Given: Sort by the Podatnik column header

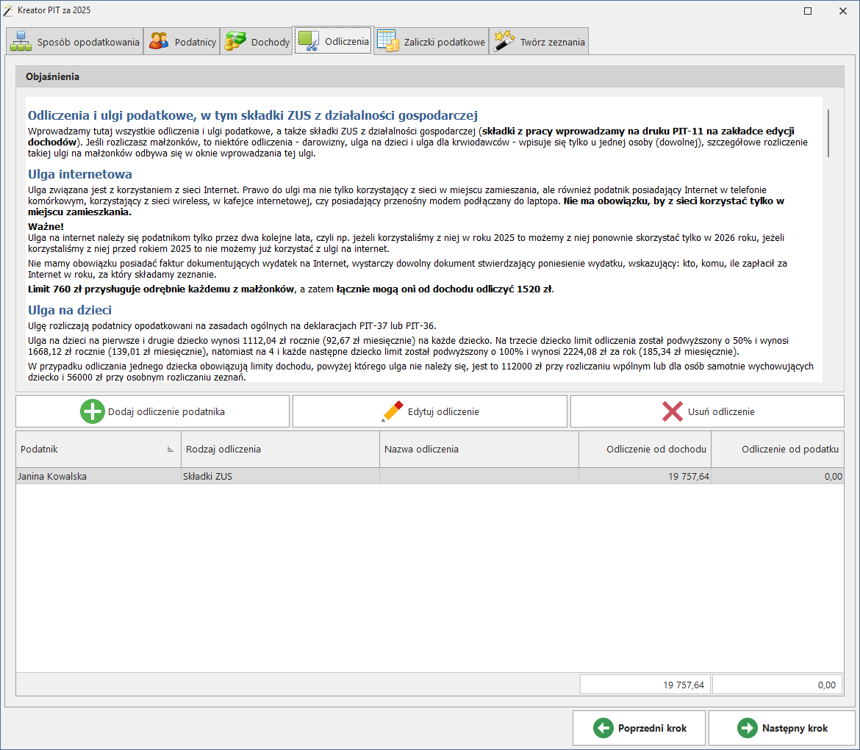Looking at the screenshot, I should pos(98,449).
